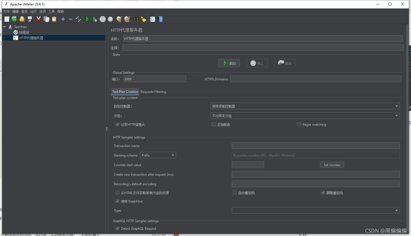The height and width of the screenshot is (236, 411).
Task: Enable the 添加断言 checkbox
Action: [x=214, y=124]
